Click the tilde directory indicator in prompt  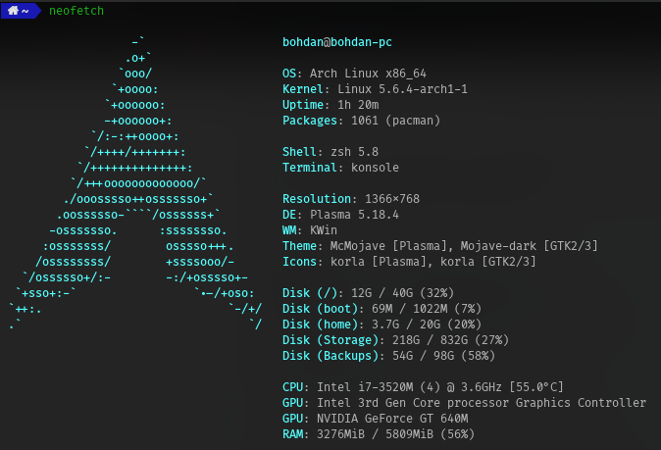tap(25, 11)
